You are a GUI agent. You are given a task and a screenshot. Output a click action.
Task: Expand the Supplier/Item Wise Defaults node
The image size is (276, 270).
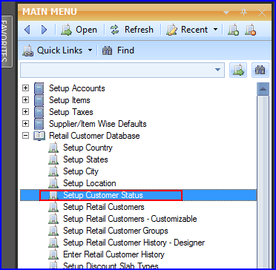[x=25, y=123]
